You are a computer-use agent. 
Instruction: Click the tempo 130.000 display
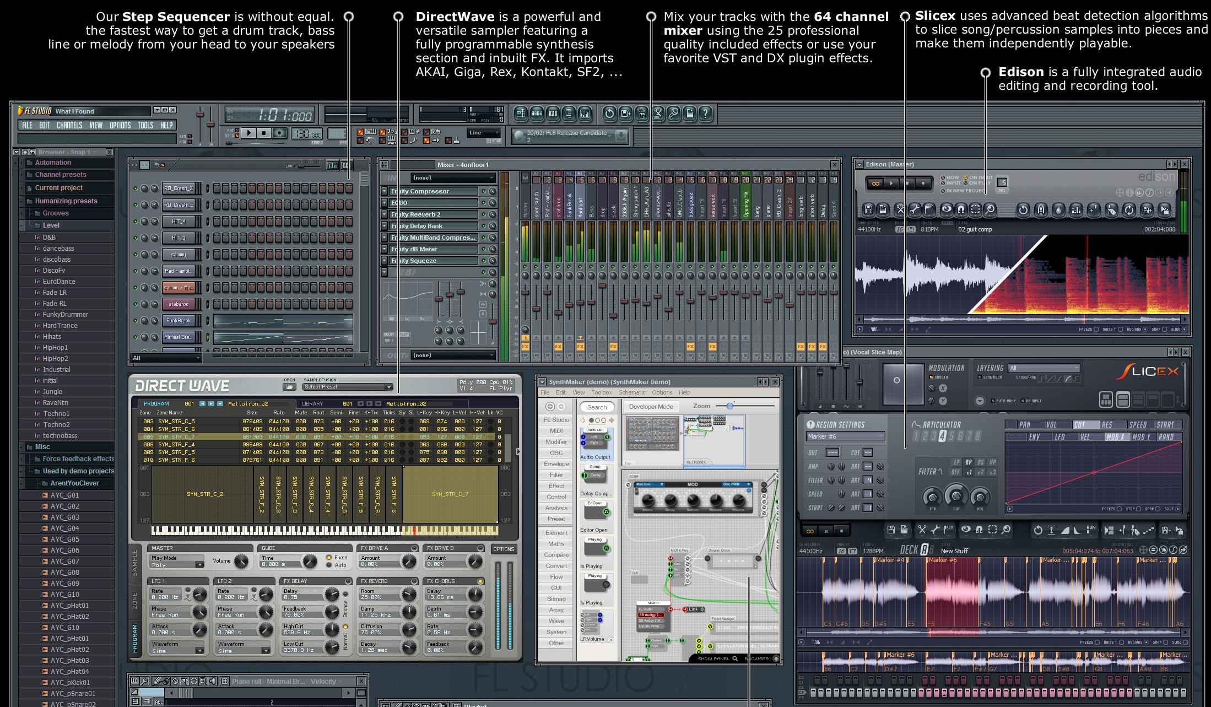(307, 133)
